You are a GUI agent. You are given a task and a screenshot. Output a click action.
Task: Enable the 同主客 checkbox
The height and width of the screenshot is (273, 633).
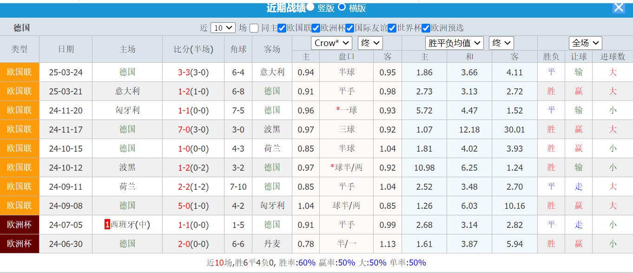coord(254,28)
